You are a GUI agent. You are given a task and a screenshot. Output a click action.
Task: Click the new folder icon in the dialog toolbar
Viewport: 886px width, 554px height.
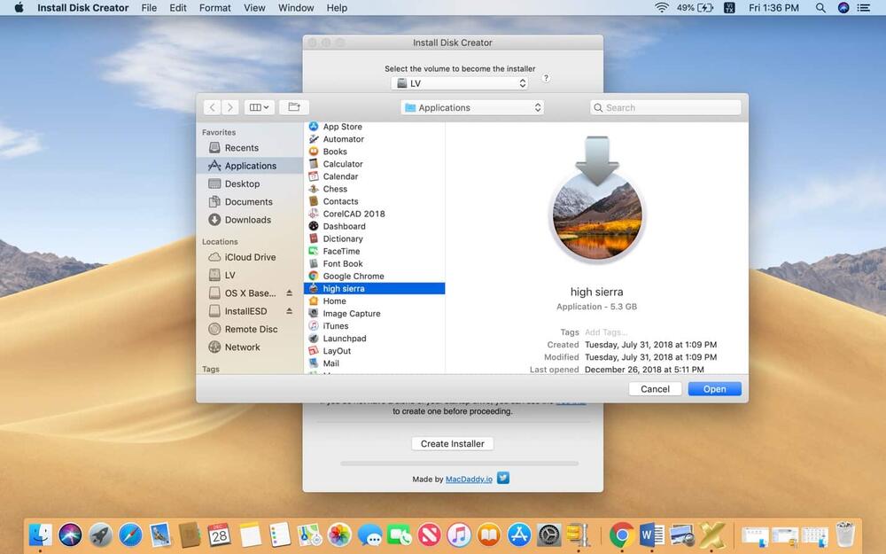(x=293, y=106)
